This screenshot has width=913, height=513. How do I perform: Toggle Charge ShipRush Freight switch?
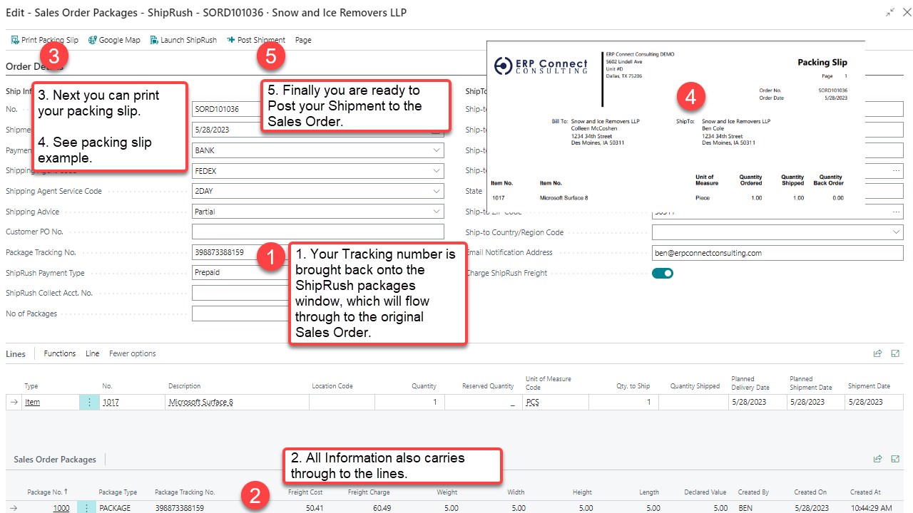coord(663,273)
